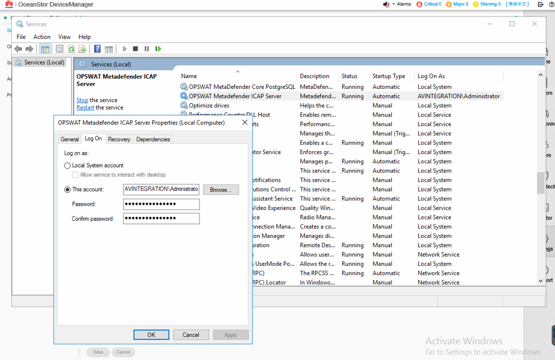Click the Major alarm indicator icon
Screen dimensions: 555x360
tap(449, 4)
